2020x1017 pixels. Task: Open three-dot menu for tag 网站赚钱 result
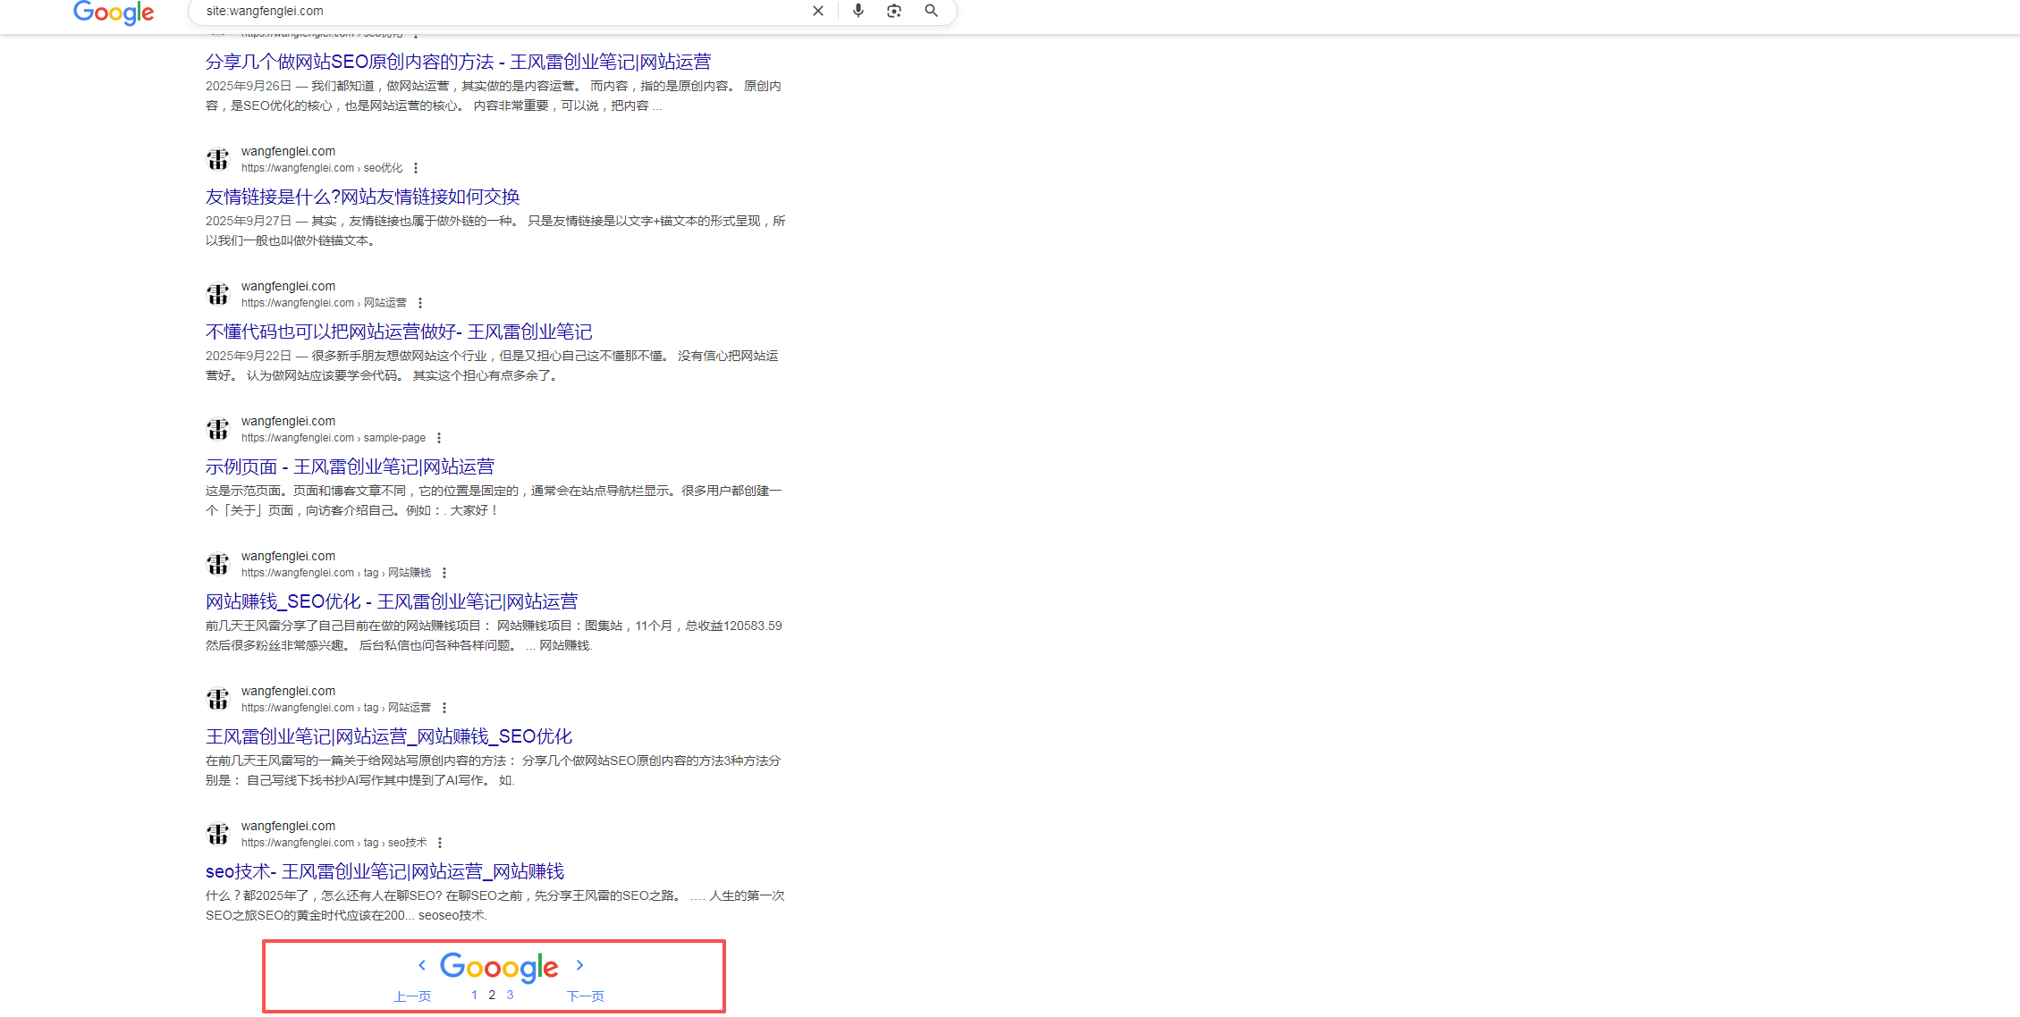(x=444, y=573)
